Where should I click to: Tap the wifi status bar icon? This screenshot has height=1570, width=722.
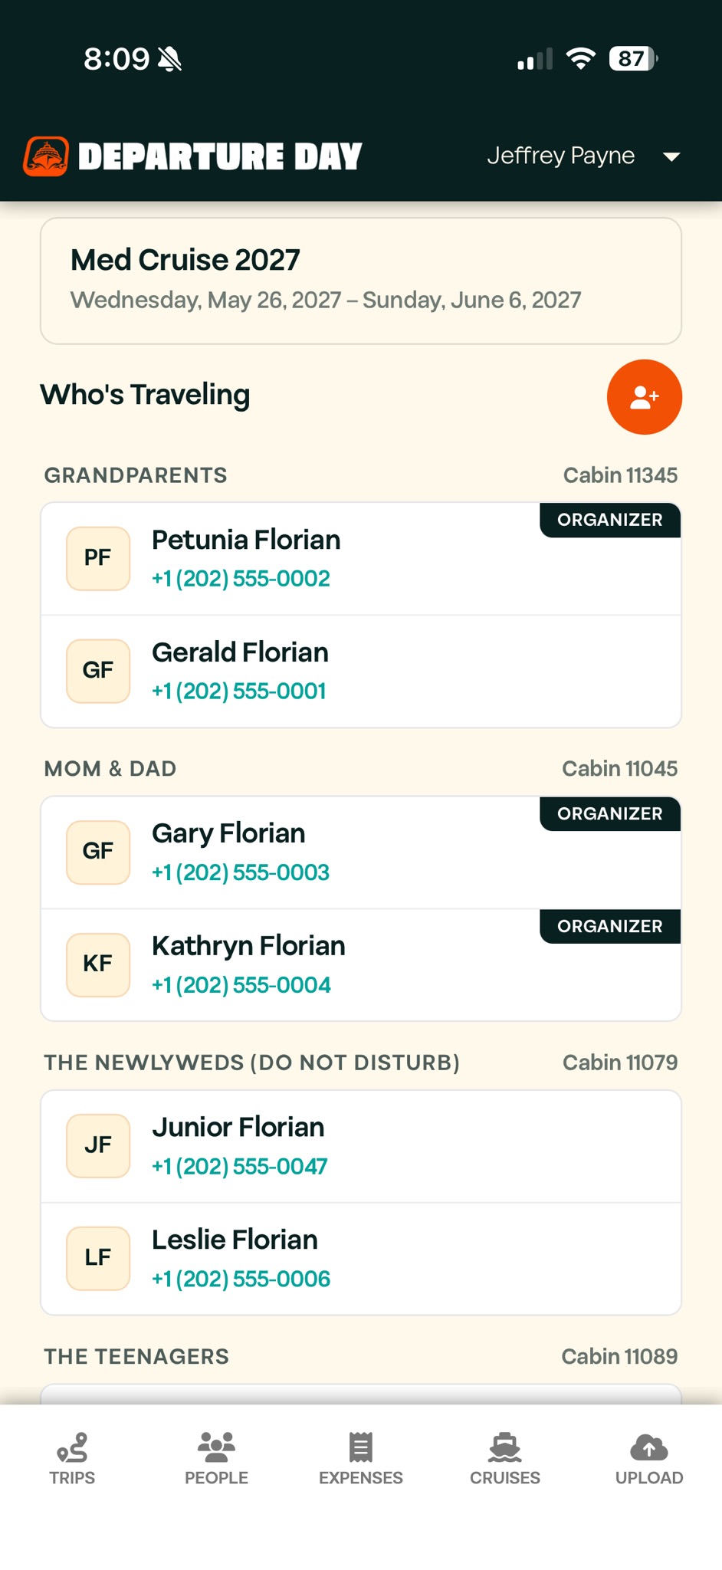581,58
